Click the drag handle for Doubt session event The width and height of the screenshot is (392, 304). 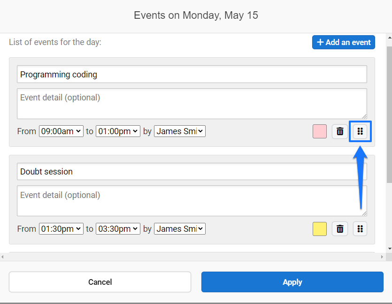(x=360, y=229)
